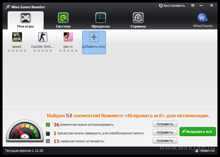This screenshot has width=220, height=157.
Task: Open the Мои игры tab
Action: tap(26, 21)
